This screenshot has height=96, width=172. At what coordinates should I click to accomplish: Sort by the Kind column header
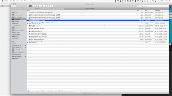146,11
